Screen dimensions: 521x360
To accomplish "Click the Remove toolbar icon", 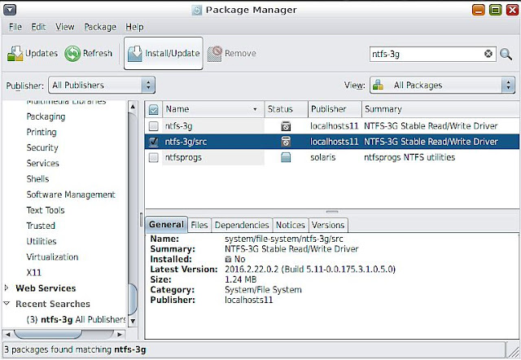I will [x=215, y=54].
